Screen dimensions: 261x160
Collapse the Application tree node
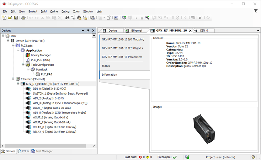pos(18,50)
